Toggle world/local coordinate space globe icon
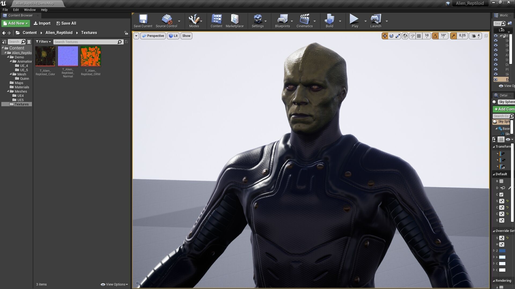Viewport: 515px width, 289px height. tap(405, 36)
